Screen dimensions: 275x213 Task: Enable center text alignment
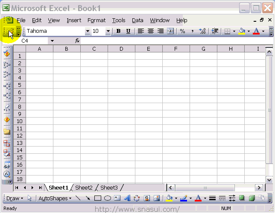click(151, 31)
